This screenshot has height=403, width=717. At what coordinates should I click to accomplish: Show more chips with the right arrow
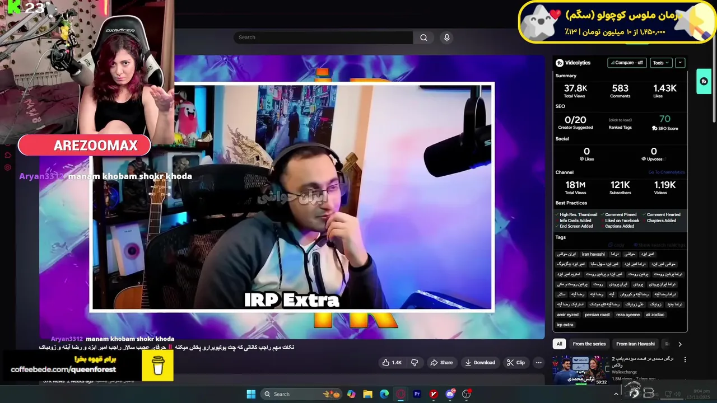coord(680,344)
